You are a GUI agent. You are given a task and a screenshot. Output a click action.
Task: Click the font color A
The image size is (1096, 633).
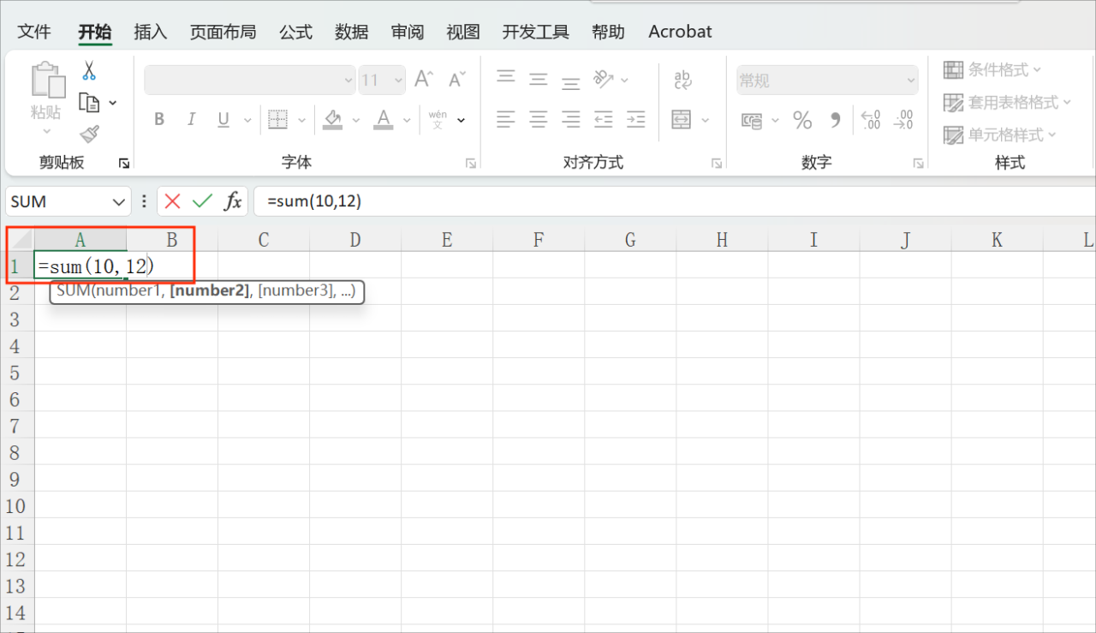[x=383, y=120]
